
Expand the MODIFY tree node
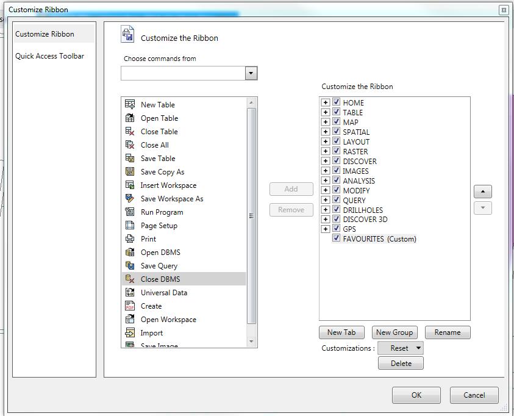click(x=325, y=190)
